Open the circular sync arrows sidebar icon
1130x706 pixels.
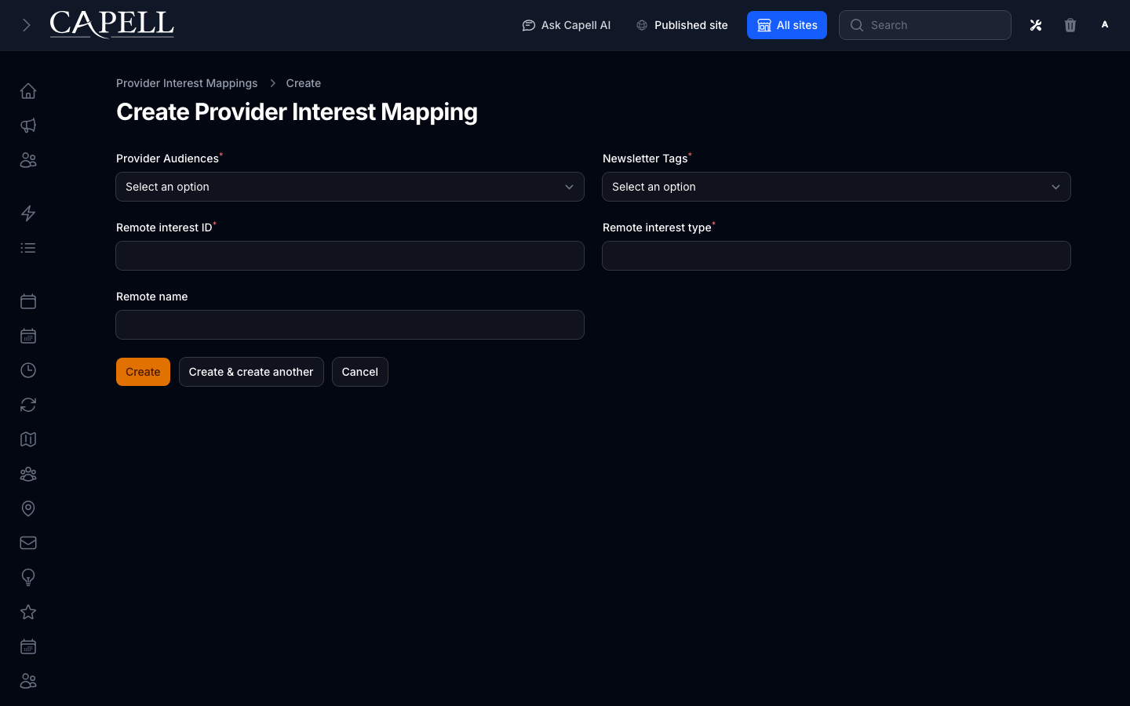pyautogui.click(x=28, y=405)
